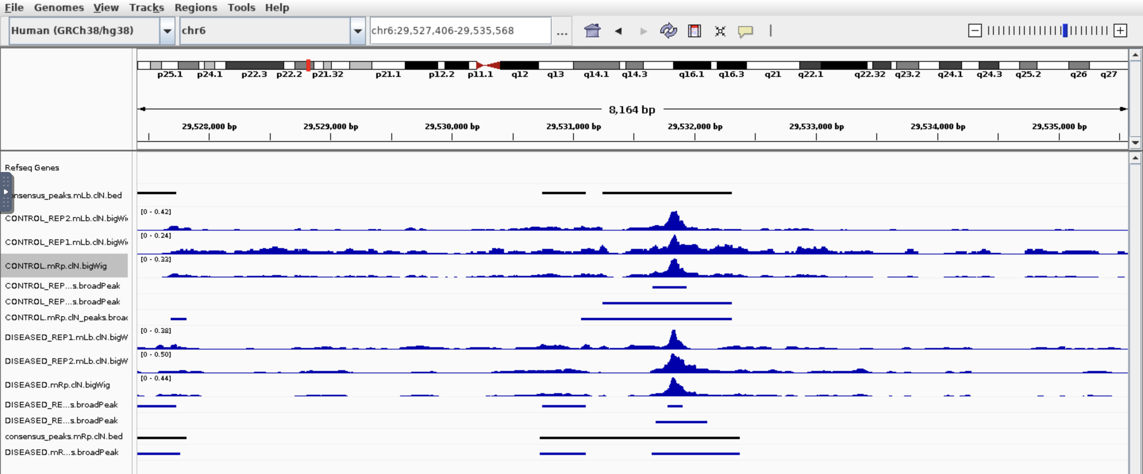Select the DISEASED.mR...s.broadPeak track name
Screen dimensions: 1143x474
click(x=62, y=452)
